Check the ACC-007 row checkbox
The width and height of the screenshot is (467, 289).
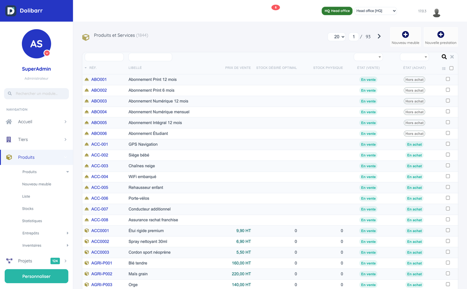(x=448, y=209)
